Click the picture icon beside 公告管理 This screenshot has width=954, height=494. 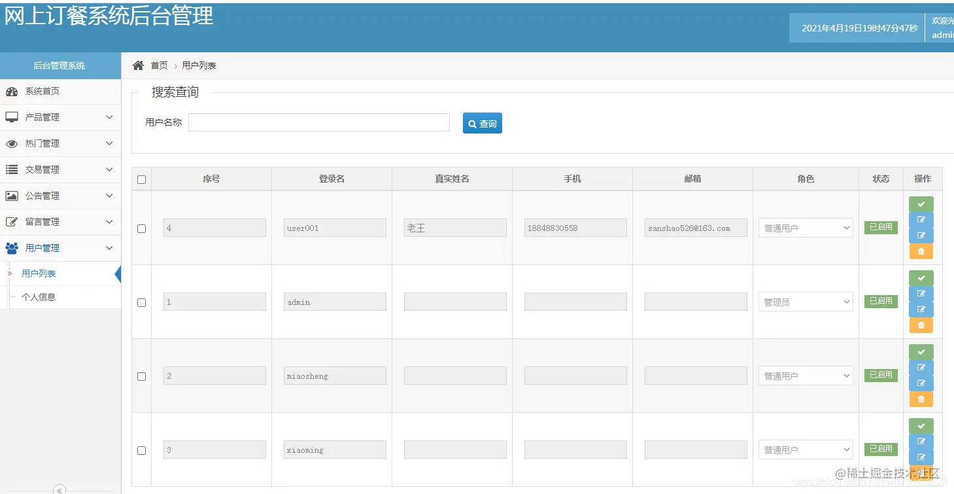point(12,196)
